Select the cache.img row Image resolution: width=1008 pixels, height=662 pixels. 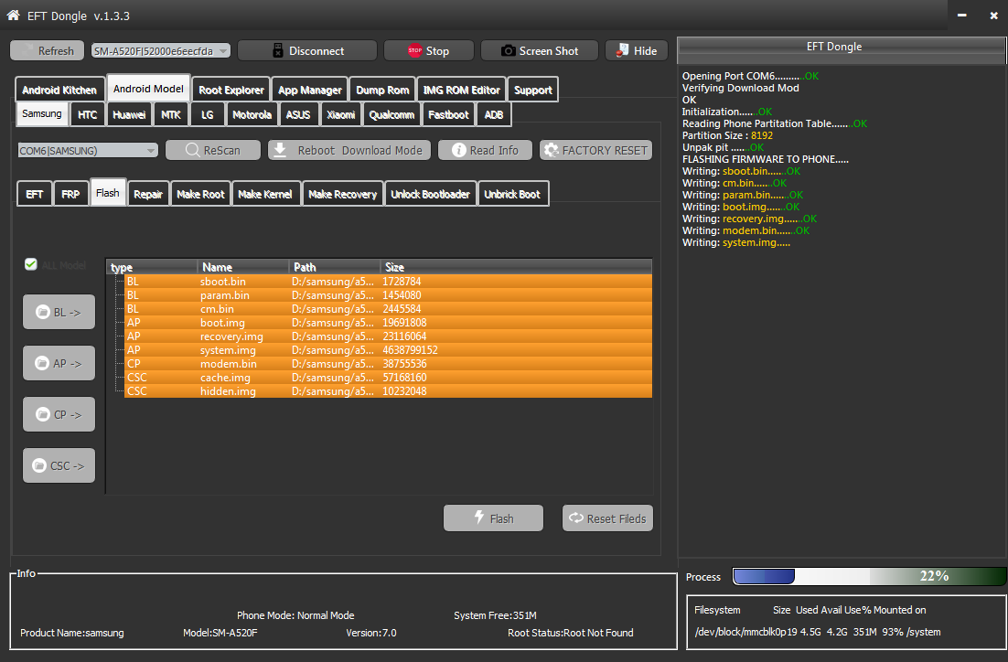tap(388, 378)
